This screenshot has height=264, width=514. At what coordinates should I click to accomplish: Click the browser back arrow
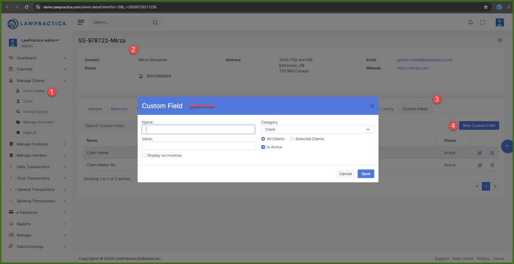pos(7,7)
